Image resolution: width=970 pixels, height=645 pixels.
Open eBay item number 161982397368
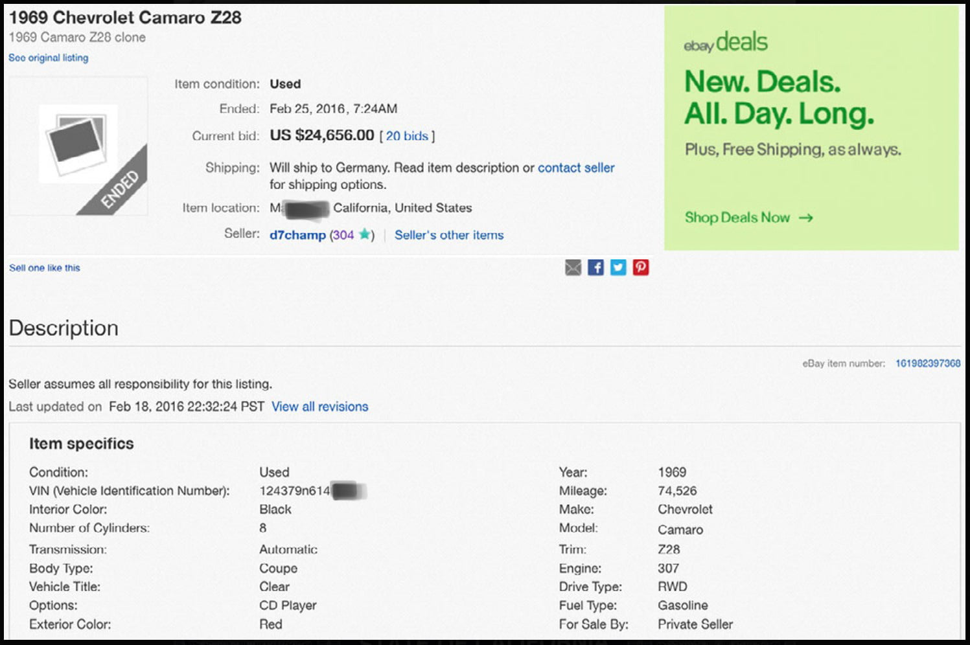click(928, 363)
